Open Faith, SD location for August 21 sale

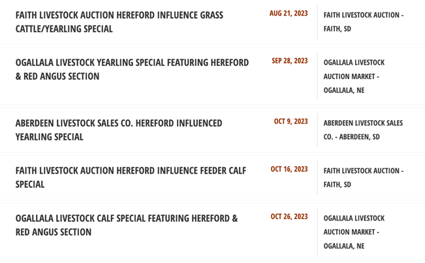click(363, 22)
